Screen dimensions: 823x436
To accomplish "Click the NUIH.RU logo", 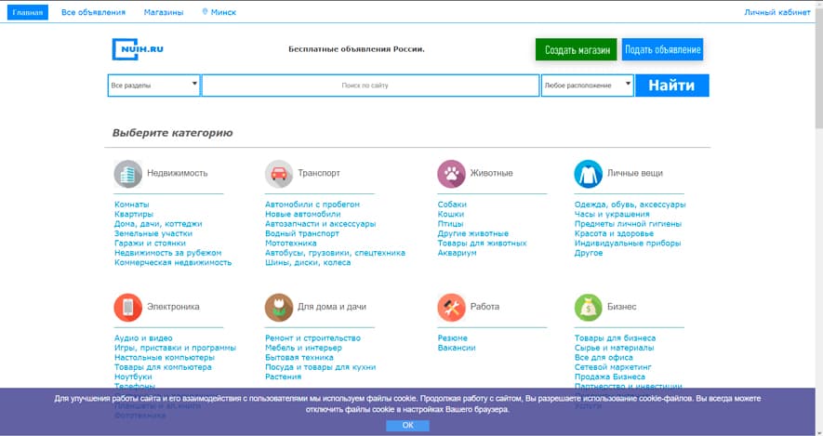I will click(138, 49).
